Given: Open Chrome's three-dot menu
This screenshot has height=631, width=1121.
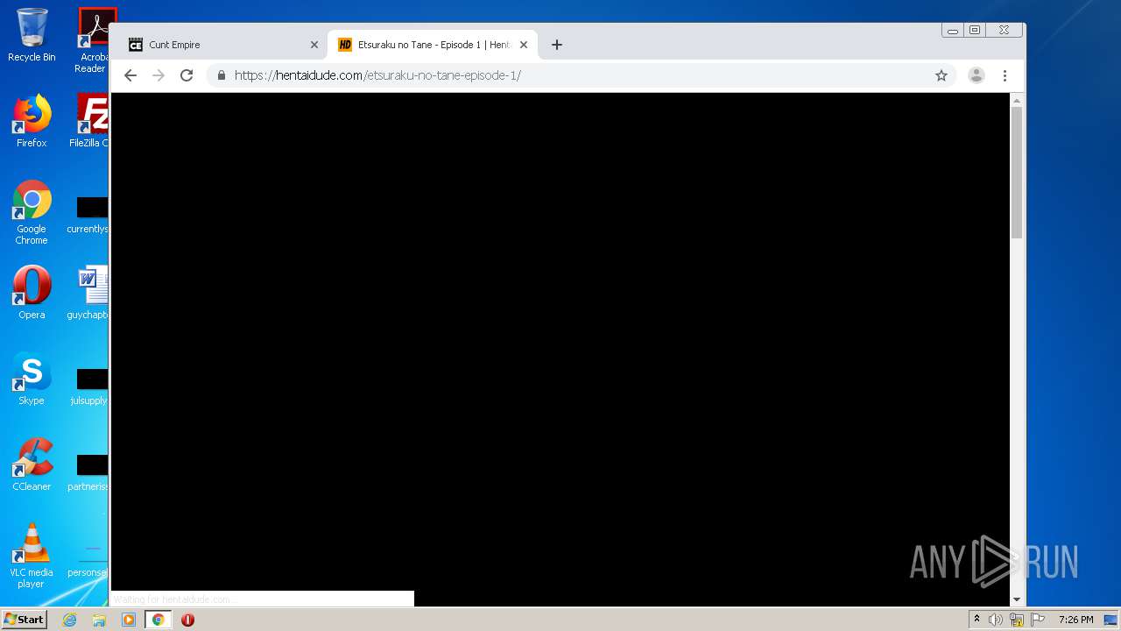Looking at the screenshot, I should 1005,75.
